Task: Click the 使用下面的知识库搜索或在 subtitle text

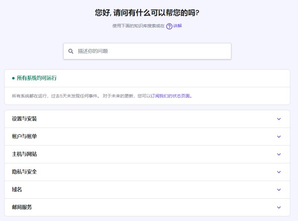Action: tap(138, 26)
